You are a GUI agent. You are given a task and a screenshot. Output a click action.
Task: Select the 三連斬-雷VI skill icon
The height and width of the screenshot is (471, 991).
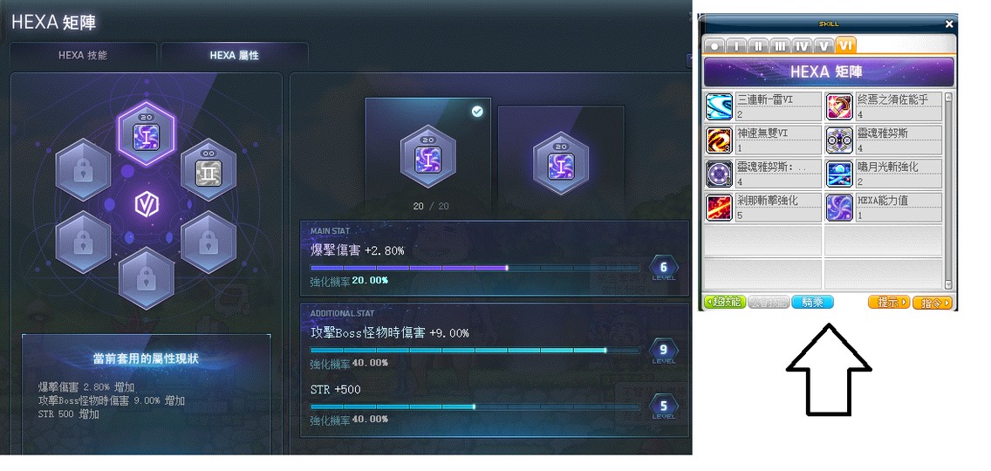click(719, 106)
